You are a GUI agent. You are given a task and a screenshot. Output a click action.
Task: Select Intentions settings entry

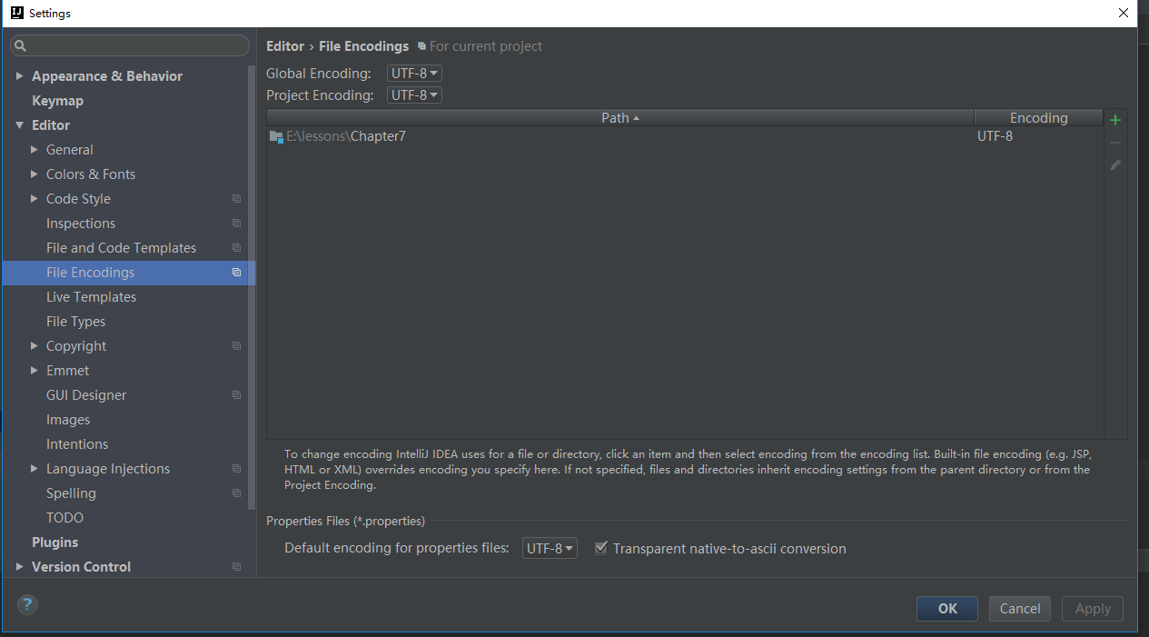[x=77, y=444]
